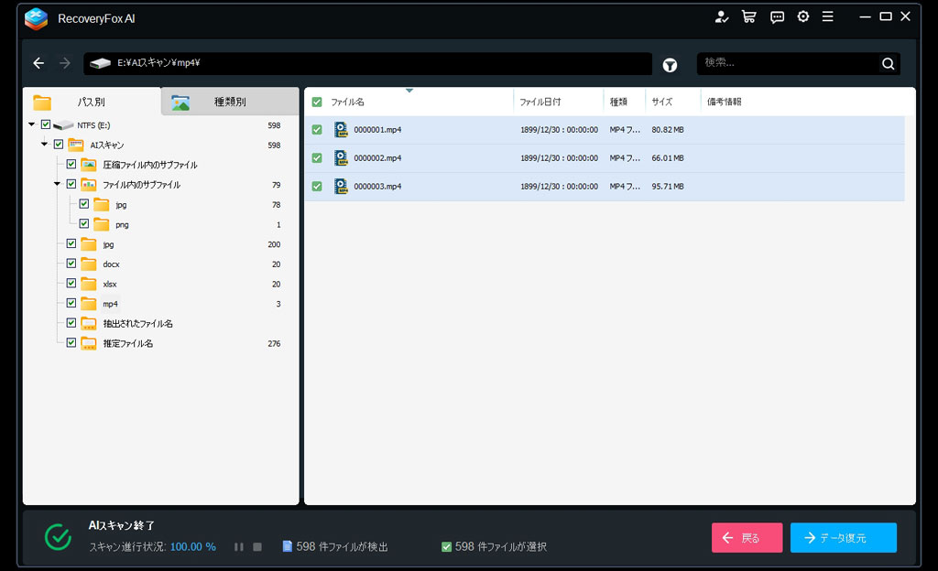Open the hamburger menu icon
The image size is (938, 571).
[828, 16]
